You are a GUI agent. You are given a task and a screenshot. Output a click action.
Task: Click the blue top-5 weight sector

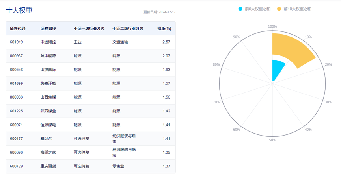277,70
